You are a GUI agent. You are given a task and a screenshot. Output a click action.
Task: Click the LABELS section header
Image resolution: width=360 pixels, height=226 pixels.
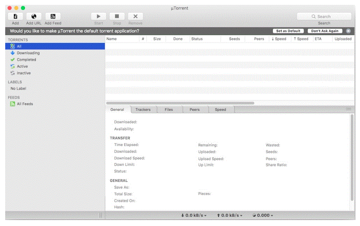[x=15, y=82]
